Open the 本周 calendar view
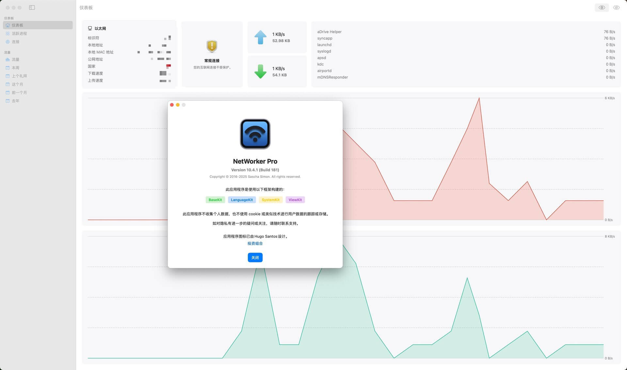This screenshot has width=627, height=370. point(16,67)
